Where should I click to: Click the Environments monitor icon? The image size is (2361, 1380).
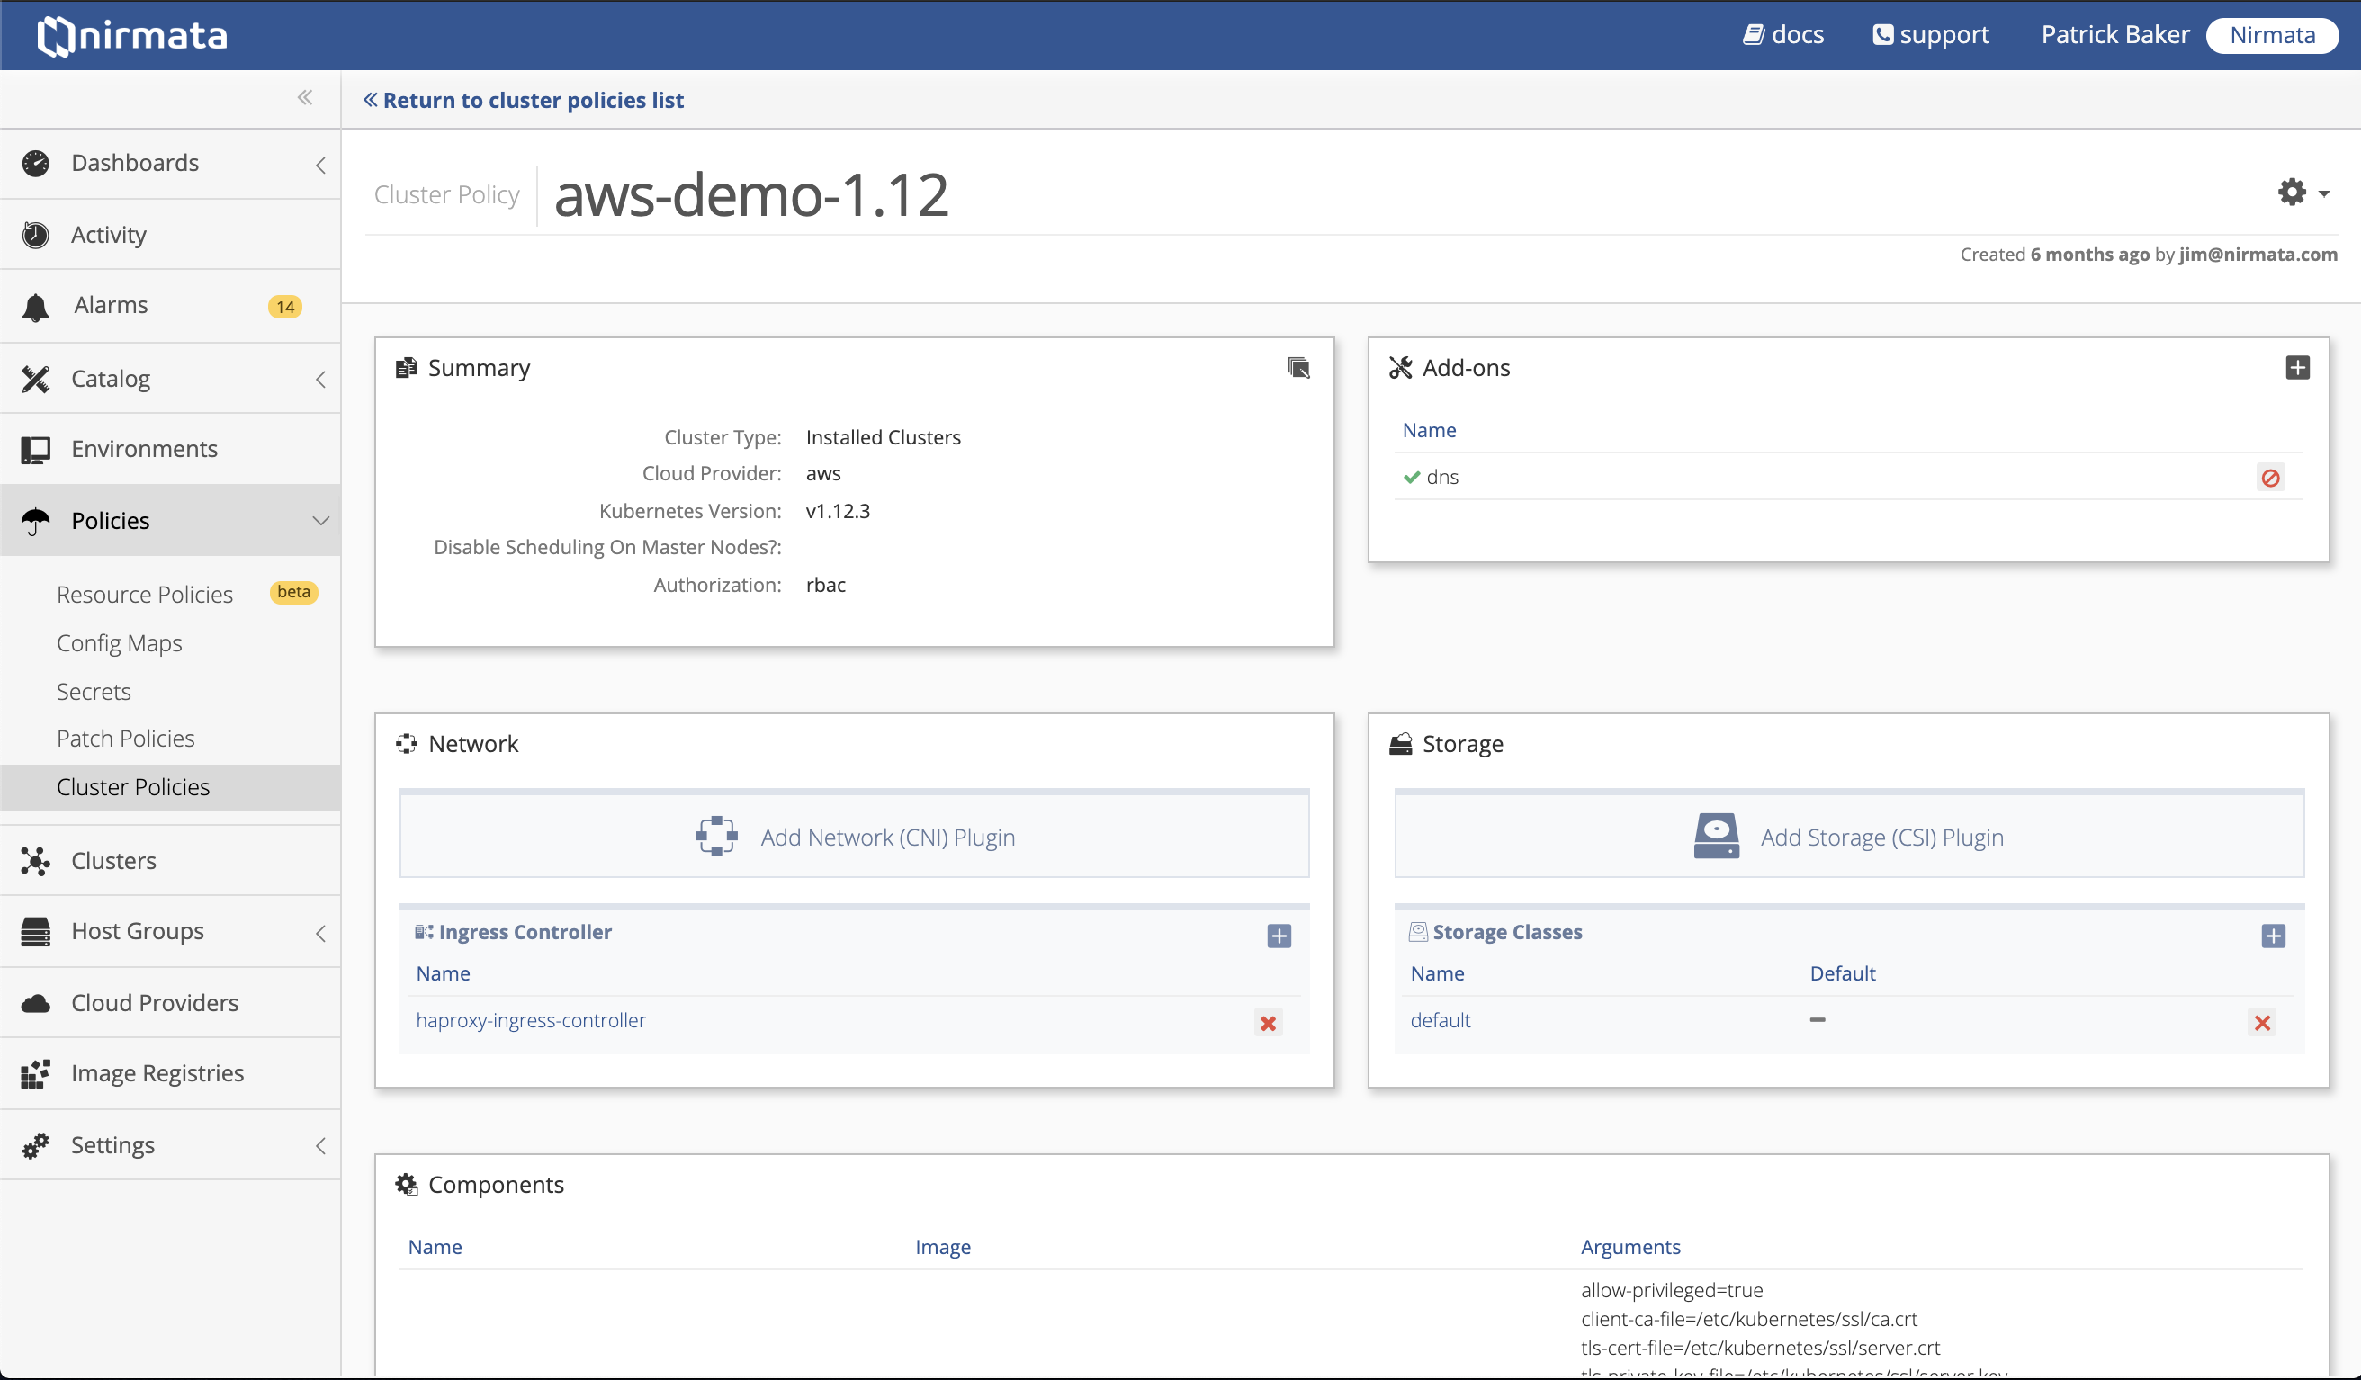click(x=36, y=450)
